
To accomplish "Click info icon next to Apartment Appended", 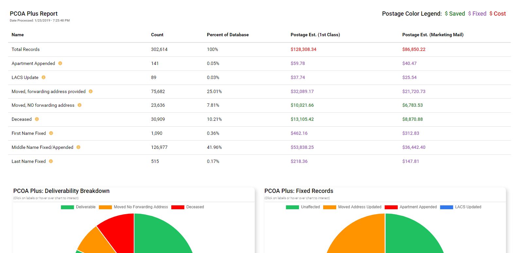I will tap(60, 63).
